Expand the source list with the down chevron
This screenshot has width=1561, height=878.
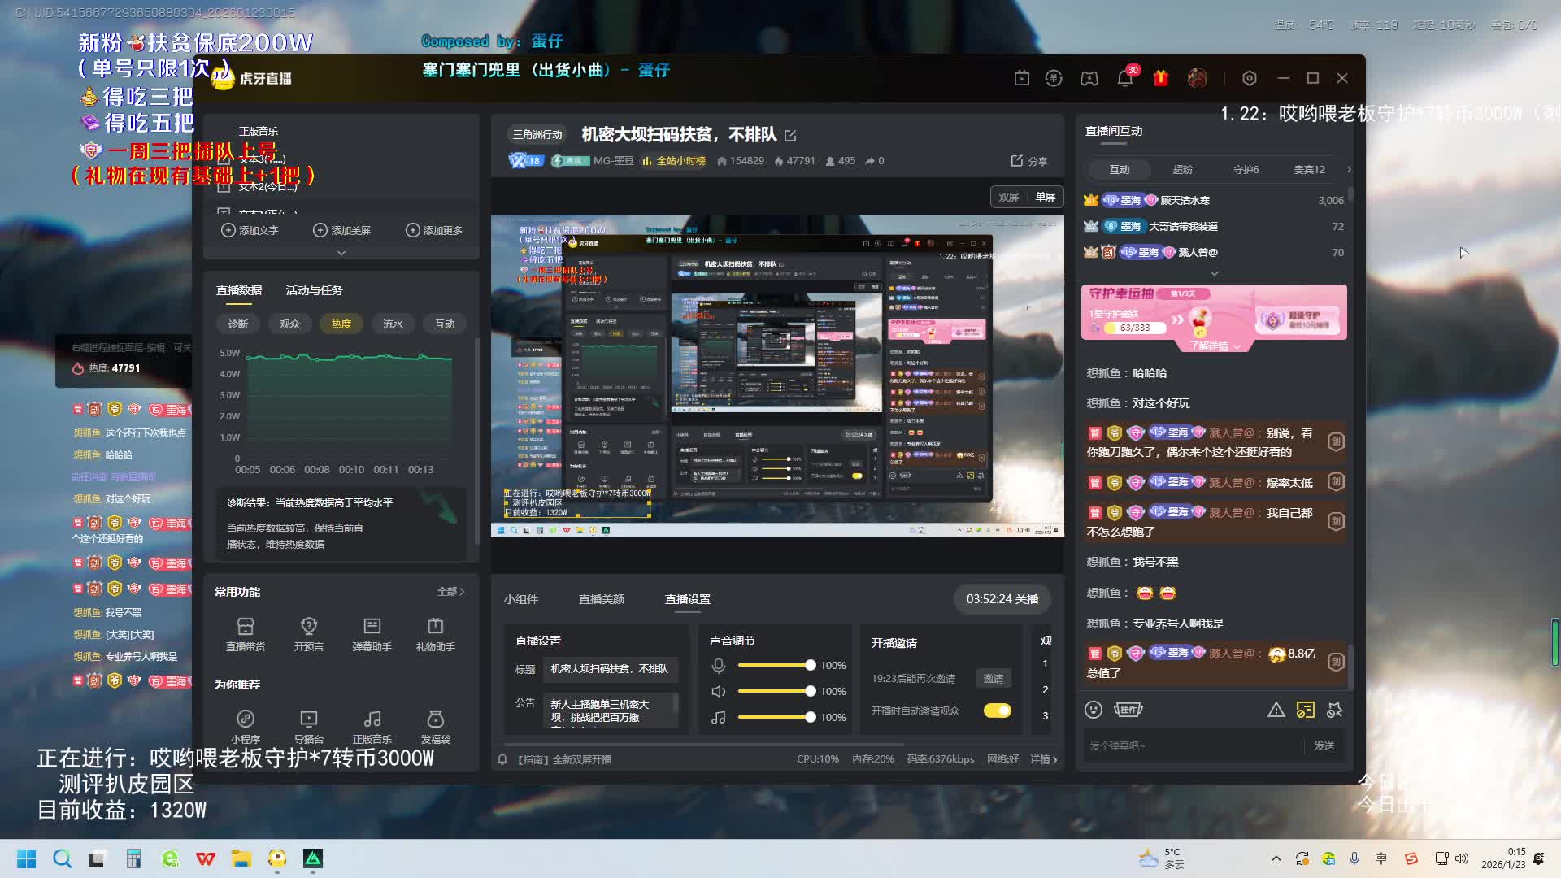tap(341, 253)
